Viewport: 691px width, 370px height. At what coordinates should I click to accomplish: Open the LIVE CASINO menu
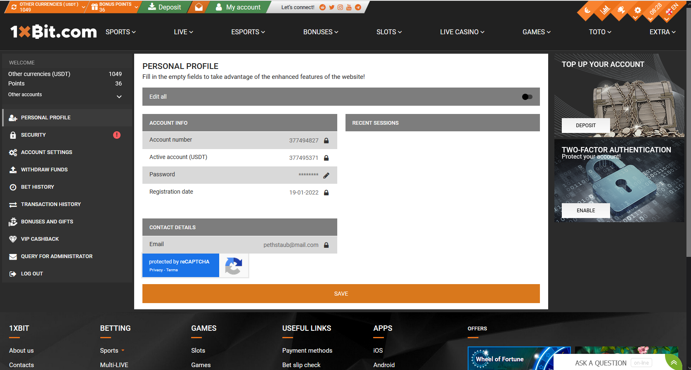[x=462, y=32]
